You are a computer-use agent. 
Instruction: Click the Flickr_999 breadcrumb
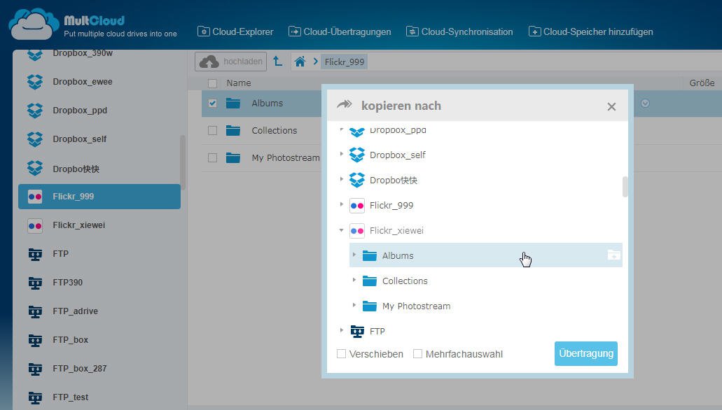(x=345, y=62)
